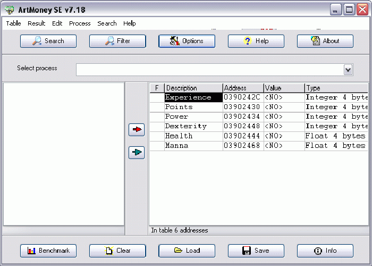Screen dimensions: 372x266
Task: Show process Info
Action: (x=325, y=251)
